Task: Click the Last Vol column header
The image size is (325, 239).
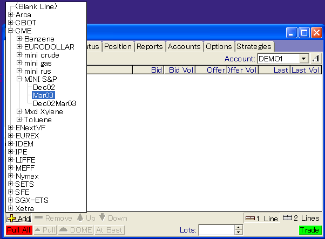Action: click(x=306, y=70)
